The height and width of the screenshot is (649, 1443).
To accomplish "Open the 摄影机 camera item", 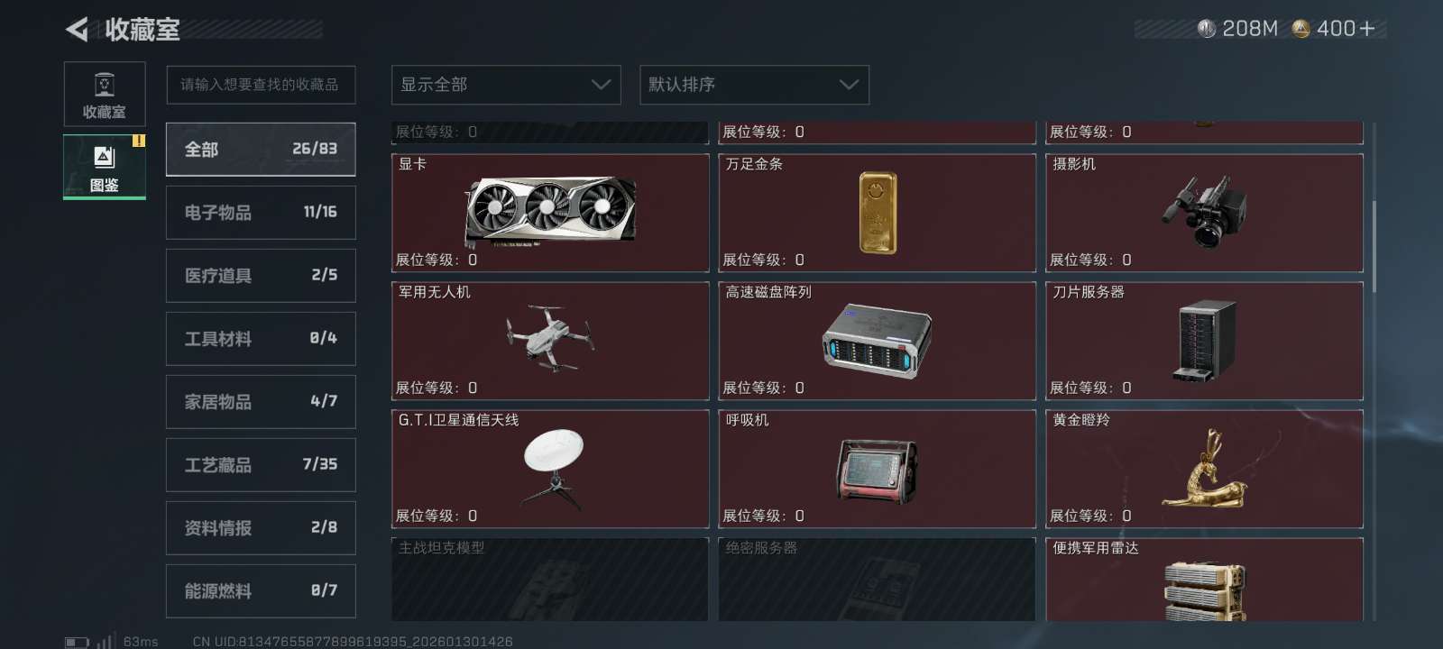I will pos(1204,213).
